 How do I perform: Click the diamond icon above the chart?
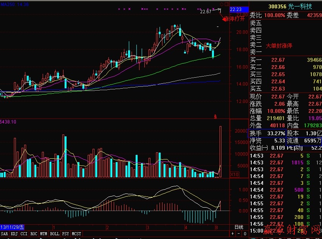pyautogui.click(x=221, y=4)
